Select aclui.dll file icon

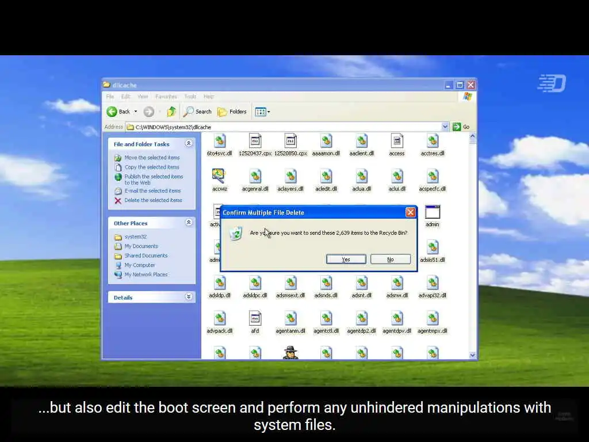coord(397,177)
